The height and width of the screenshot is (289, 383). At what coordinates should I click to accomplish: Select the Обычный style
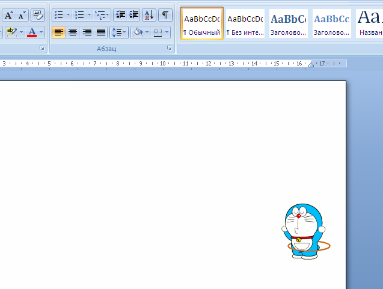(202, 23)
